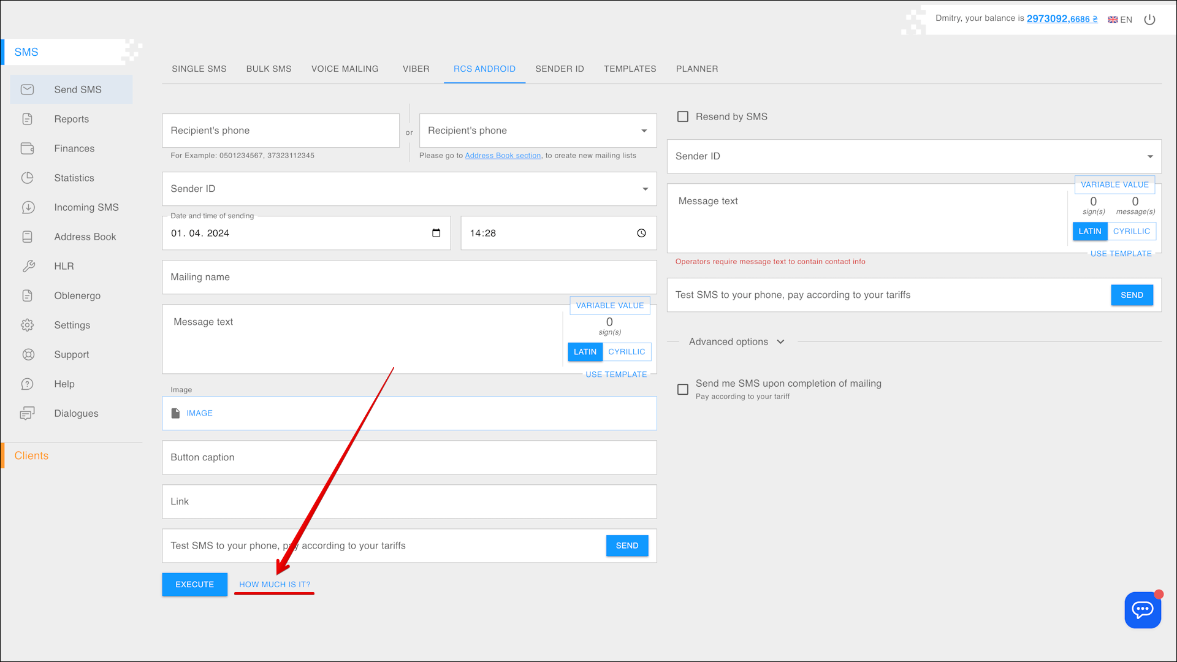Switch left message encoding to Cyrillic
The width and height of the screenshot is (1177, 662).
pos(626,352)
